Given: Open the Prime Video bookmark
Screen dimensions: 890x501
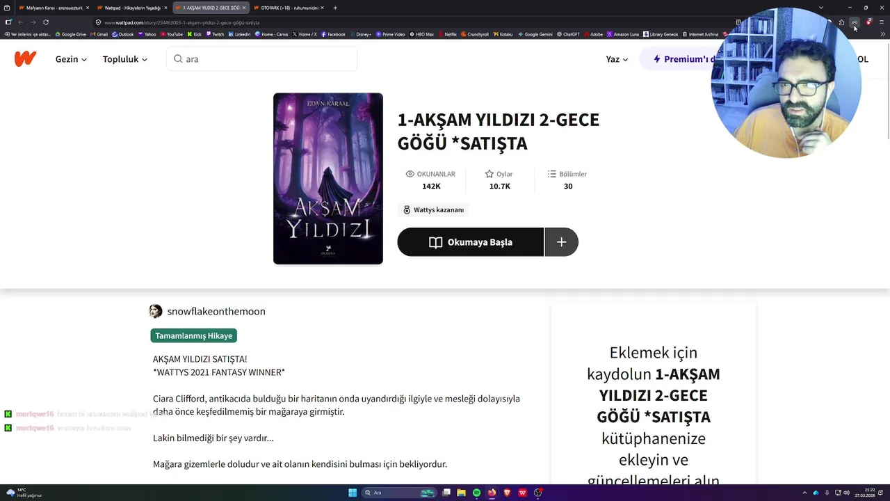Looking at the screenshot, I should tap(391, 34).
